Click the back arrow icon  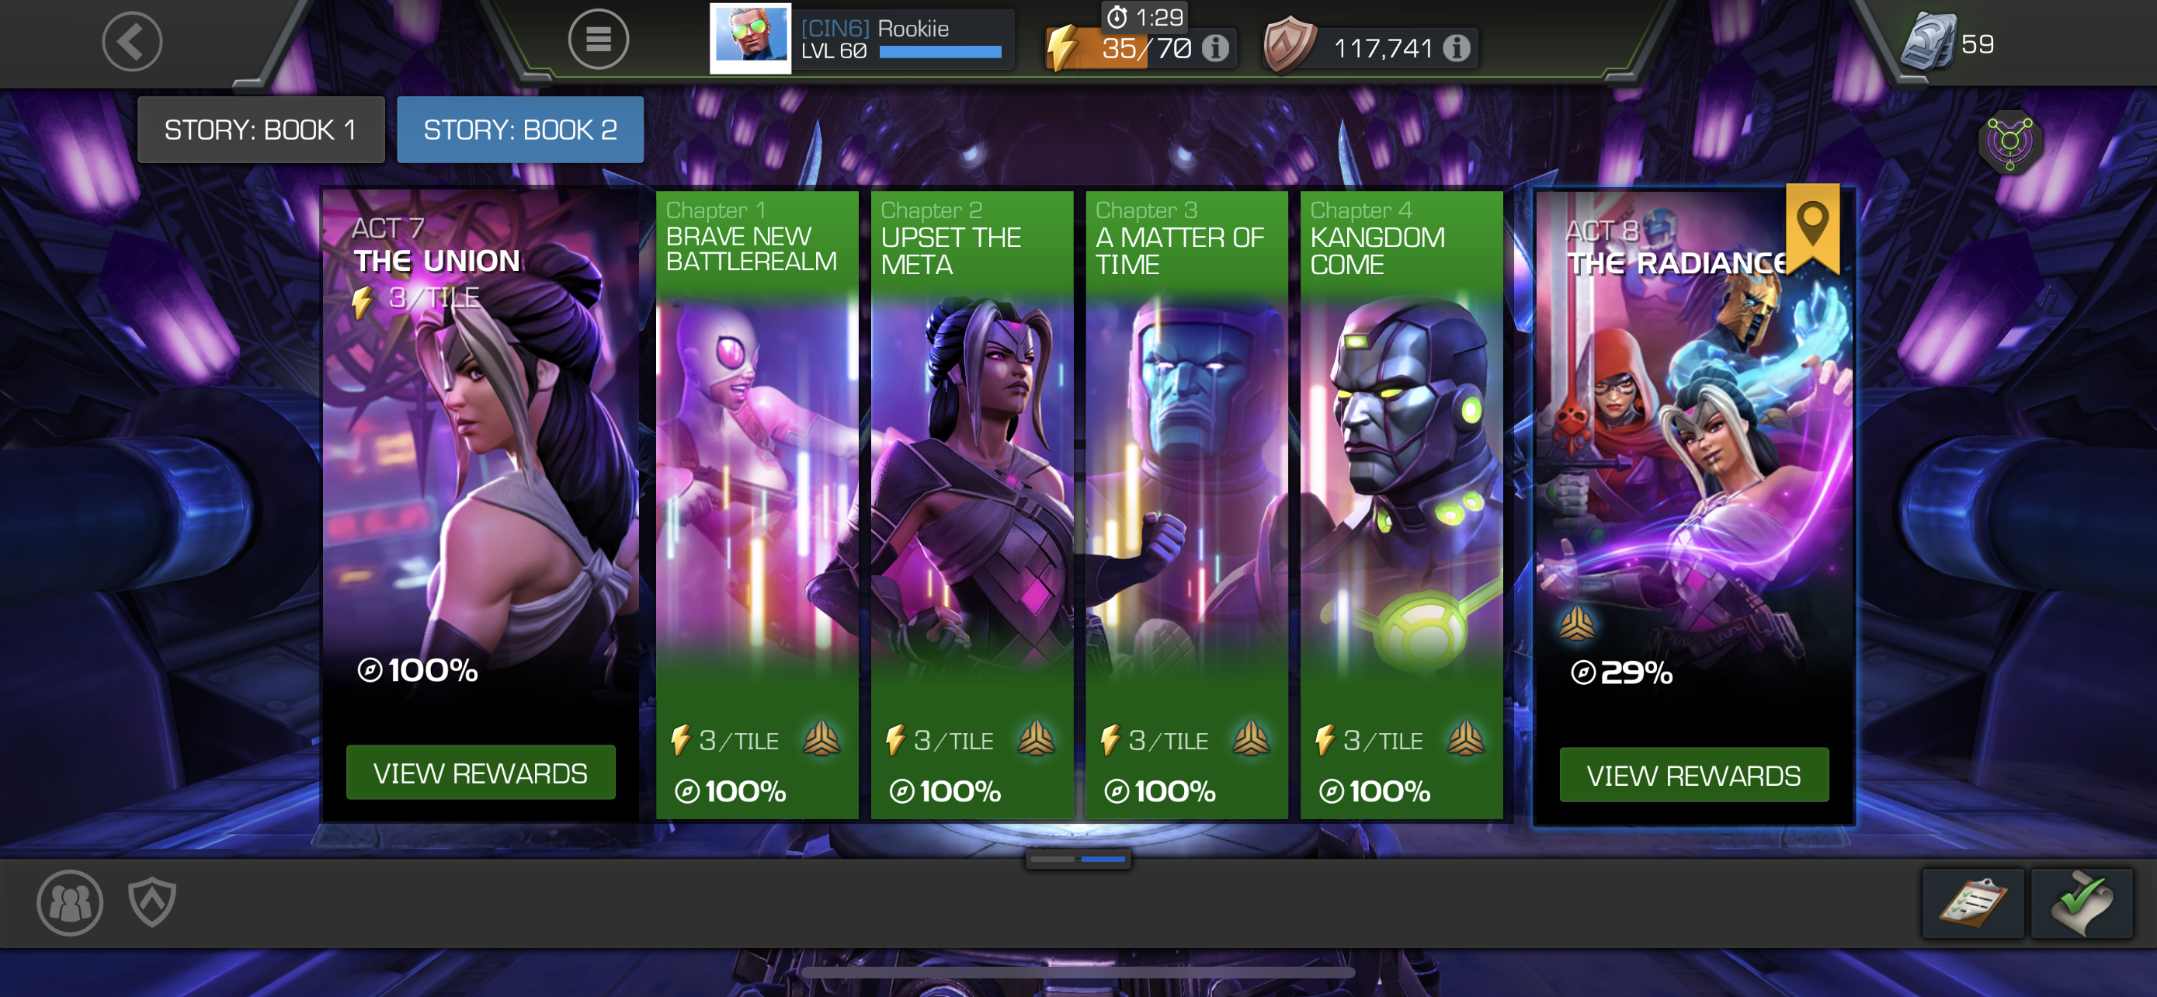pyautogui.click(x=132, y=41)
